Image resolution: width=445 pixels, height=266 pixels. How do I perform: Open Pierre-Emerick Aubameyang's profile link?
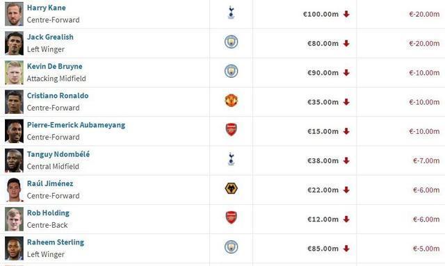pos(76,125)
